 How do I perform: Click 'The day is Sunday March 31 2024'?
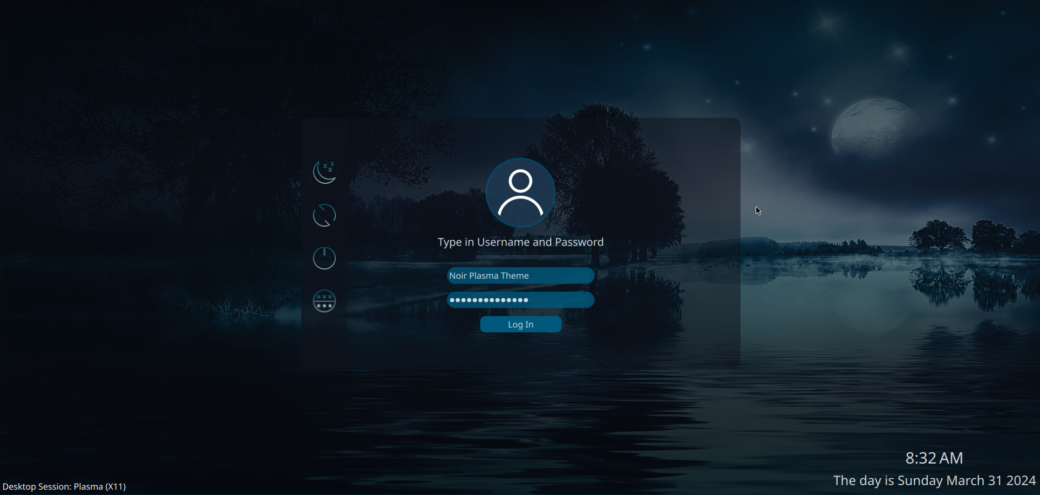(x=934, y=480)
